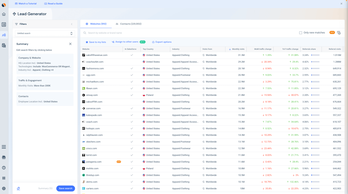This screenshot has height=194, width=348.
Task: Click In Salesforce checkmark for fashionnova.com
Action: (x=132, y=68)
